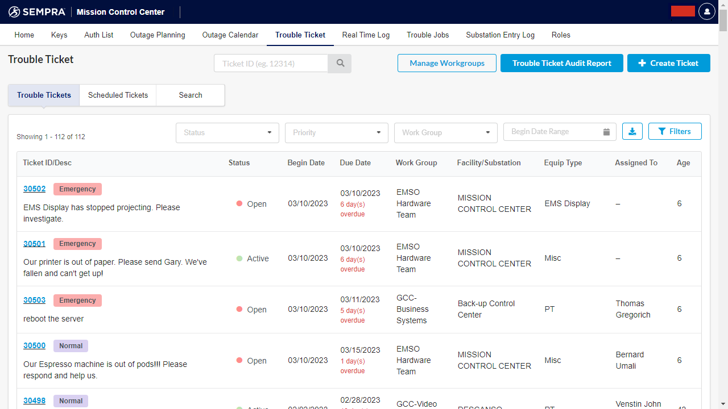The height and width of the screenshot is (409, 728).
Task: Click the Sempra logo in header
Action: click(x=37, y=12)
